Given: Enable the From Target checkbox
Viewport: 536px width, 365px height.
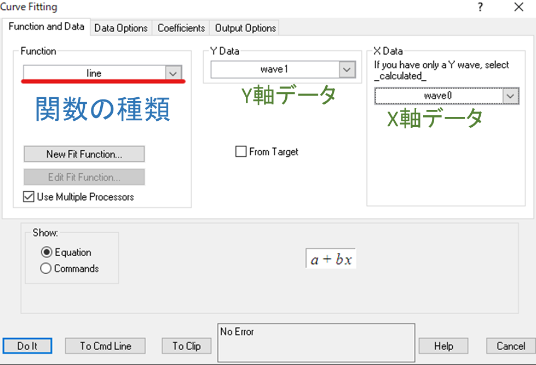Looking at the screenshot, I should click(x=241, y=152).
